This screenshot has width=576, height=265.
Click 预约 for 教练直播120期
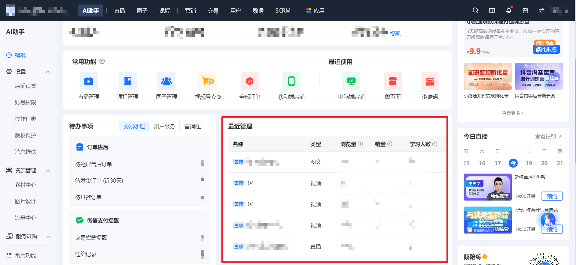[x=552, y=196]
